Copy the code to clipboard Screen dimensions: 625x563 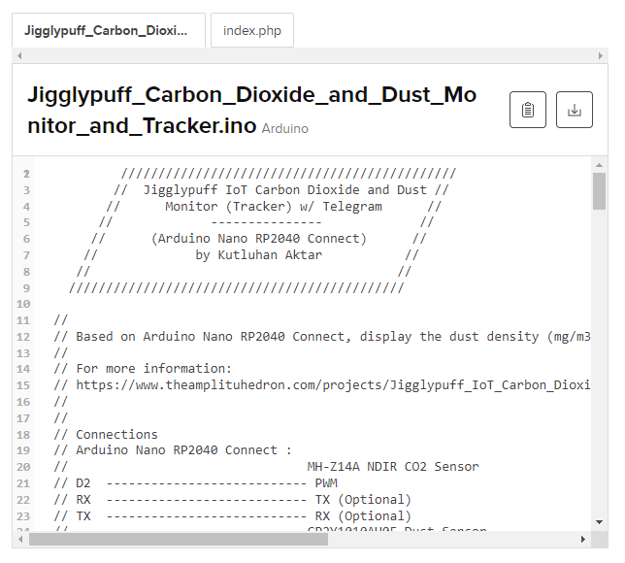[x=527, y=110]
